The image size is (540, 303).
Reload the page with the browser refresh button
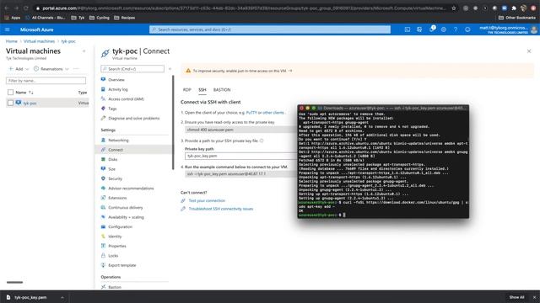click(x=26, y=8)
